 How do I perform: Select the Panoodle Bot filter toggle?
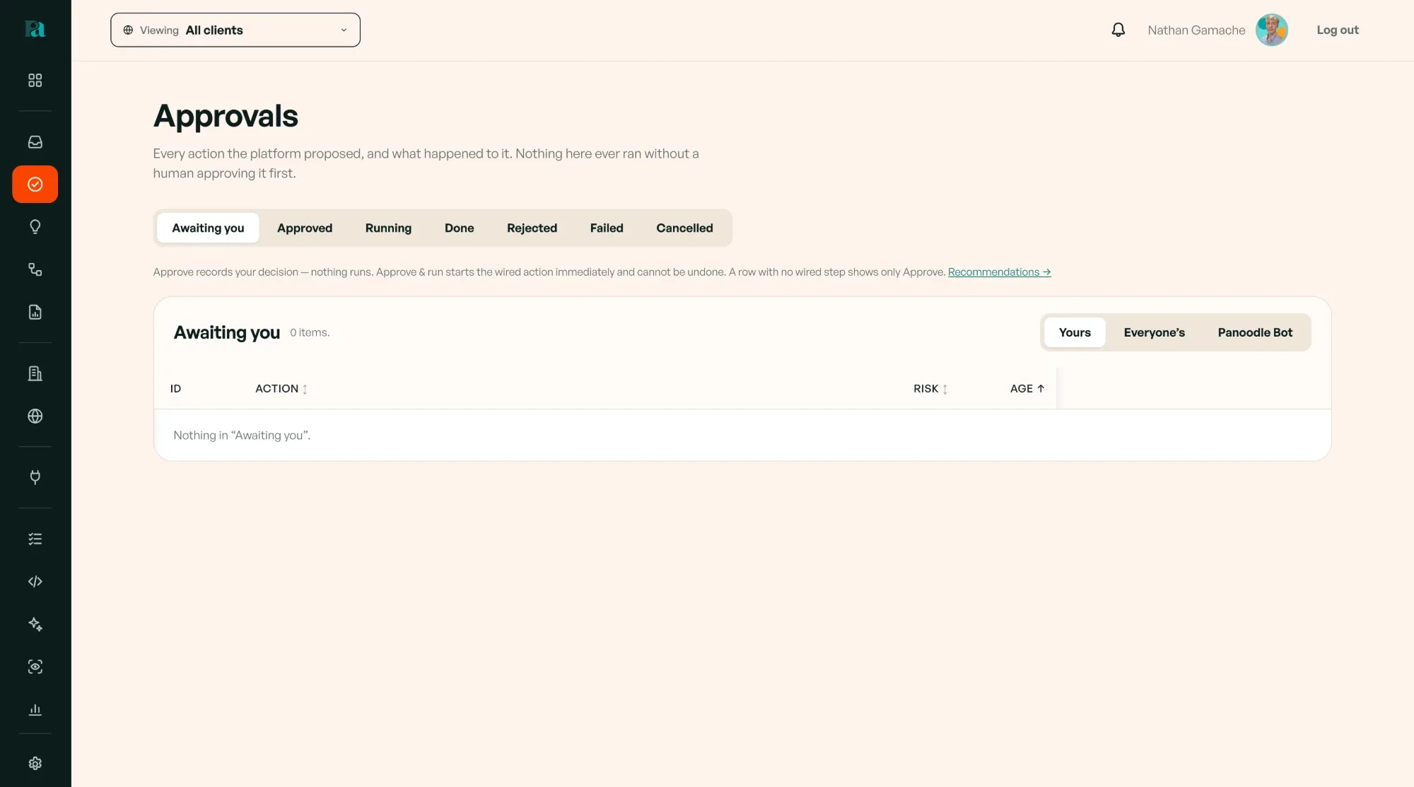coord(1254,332)
